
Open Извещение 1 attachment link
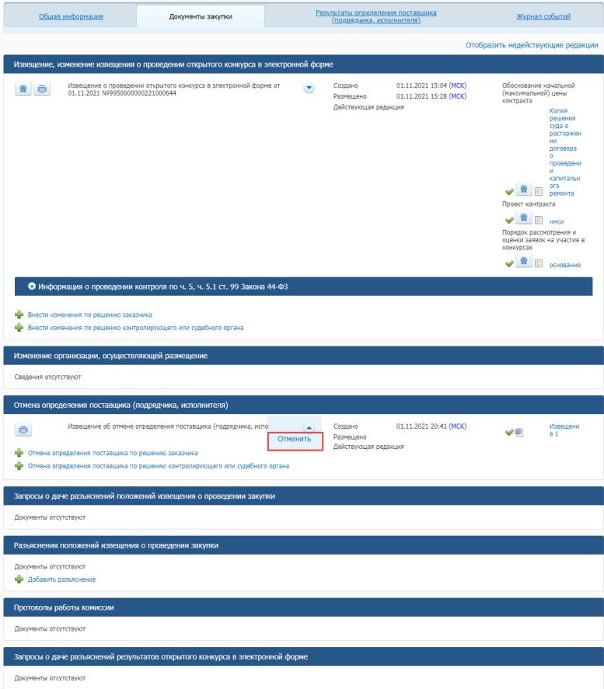(564, 430)
